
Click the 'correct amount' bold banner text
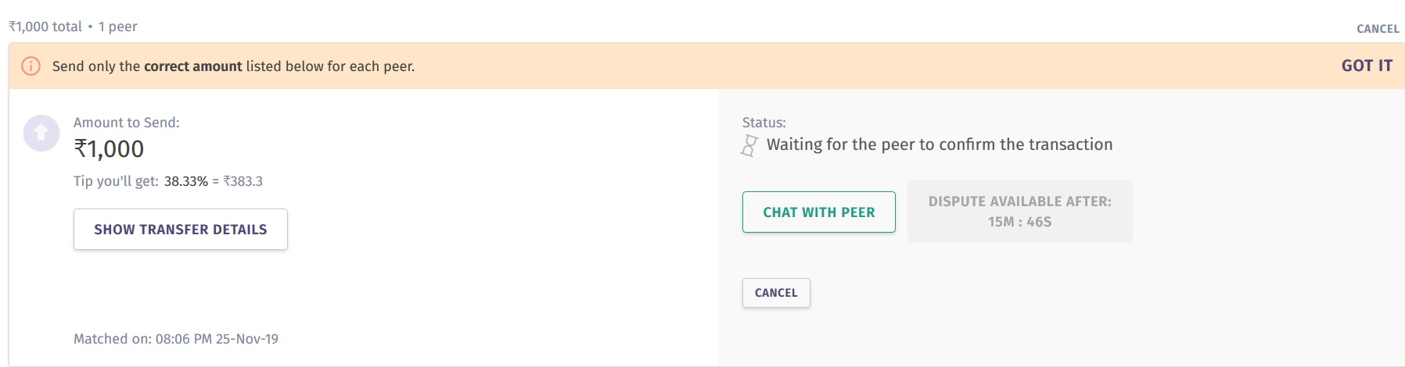coord(192,66)
